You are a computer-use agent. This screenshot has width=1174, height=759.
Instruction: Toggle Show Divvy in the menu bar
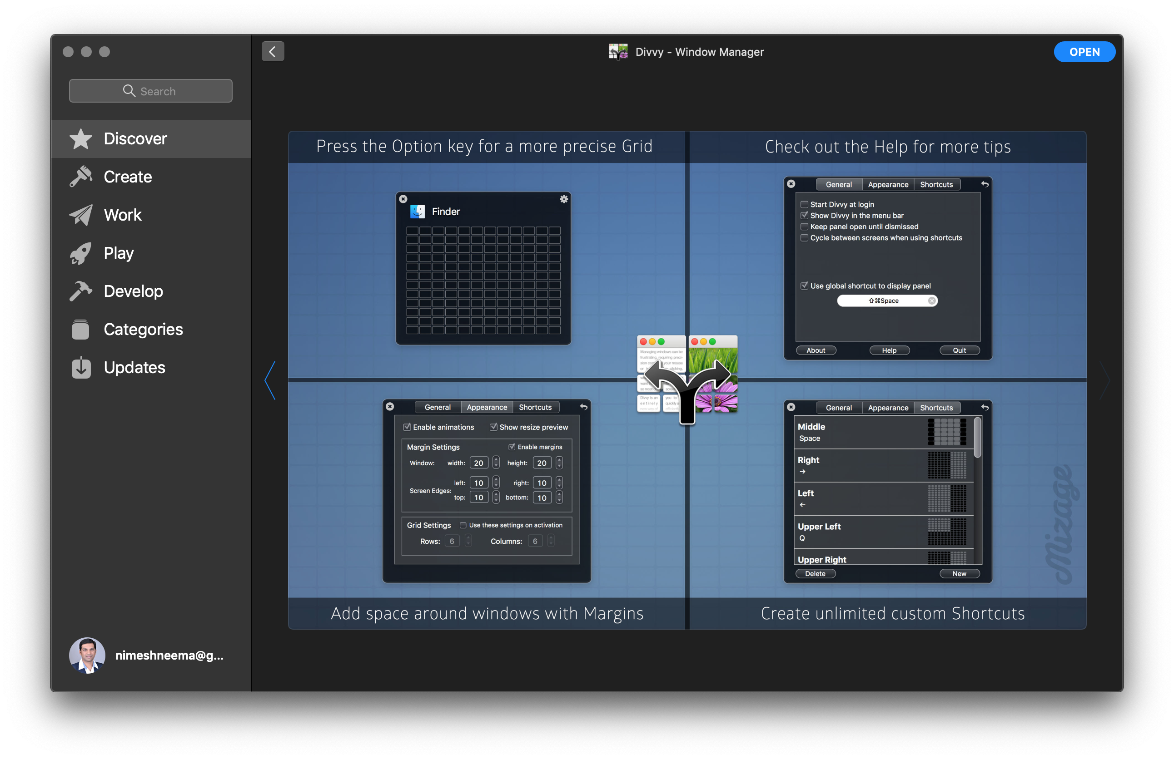pyautogui.click(x=804, y=215)
